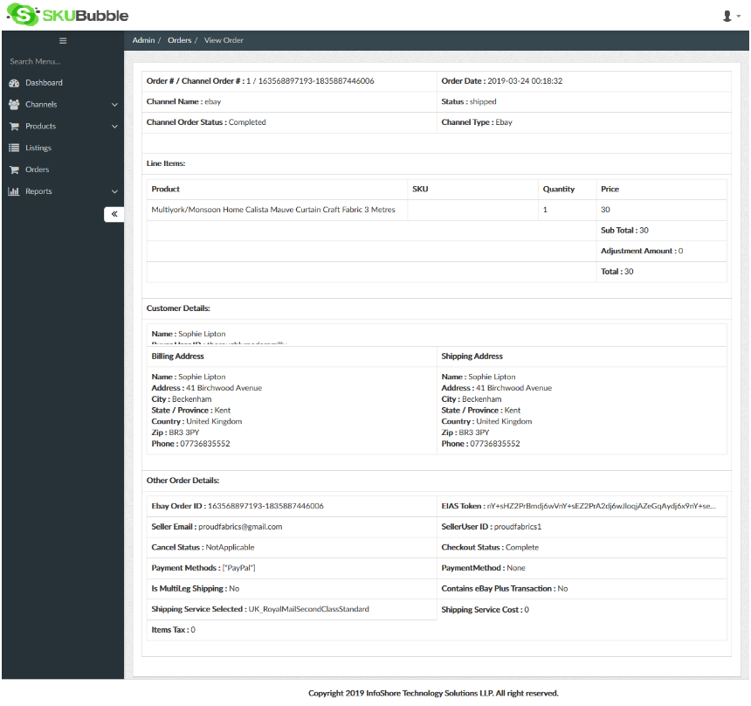Viewport: 751px width, 706px height.
Task: Click Shipping Service Cost : 0
Action: [485, 609]
